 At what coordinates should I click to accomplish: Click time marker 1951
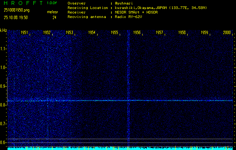pyautogui.click(x=24, y=33)
